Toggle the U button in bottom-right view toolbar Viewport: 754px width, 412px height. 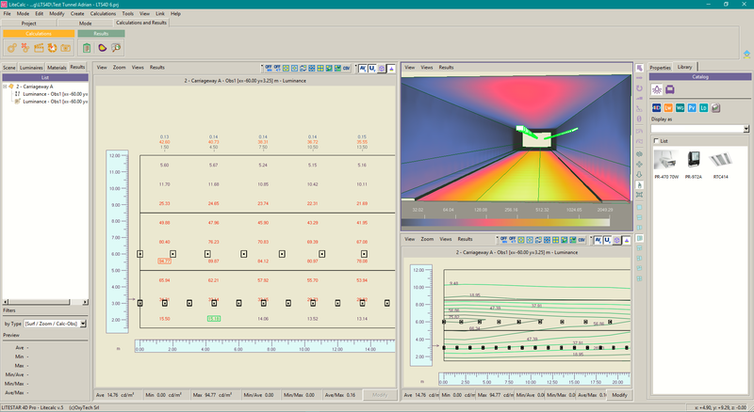point(607,240)
